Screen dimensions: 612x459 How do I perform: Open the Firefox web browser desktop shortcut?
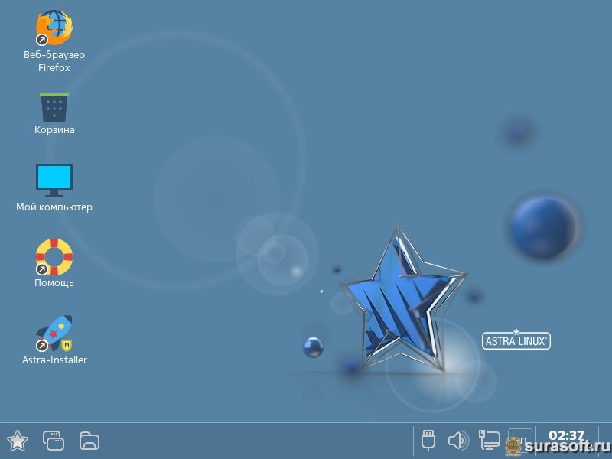[x=54, y=28]
